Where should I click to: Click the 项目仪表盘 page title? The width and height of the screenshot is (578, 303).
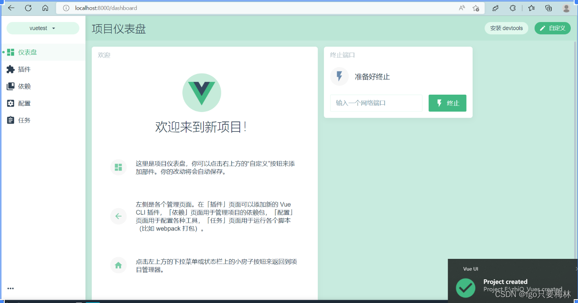click(x=119, y=28)
